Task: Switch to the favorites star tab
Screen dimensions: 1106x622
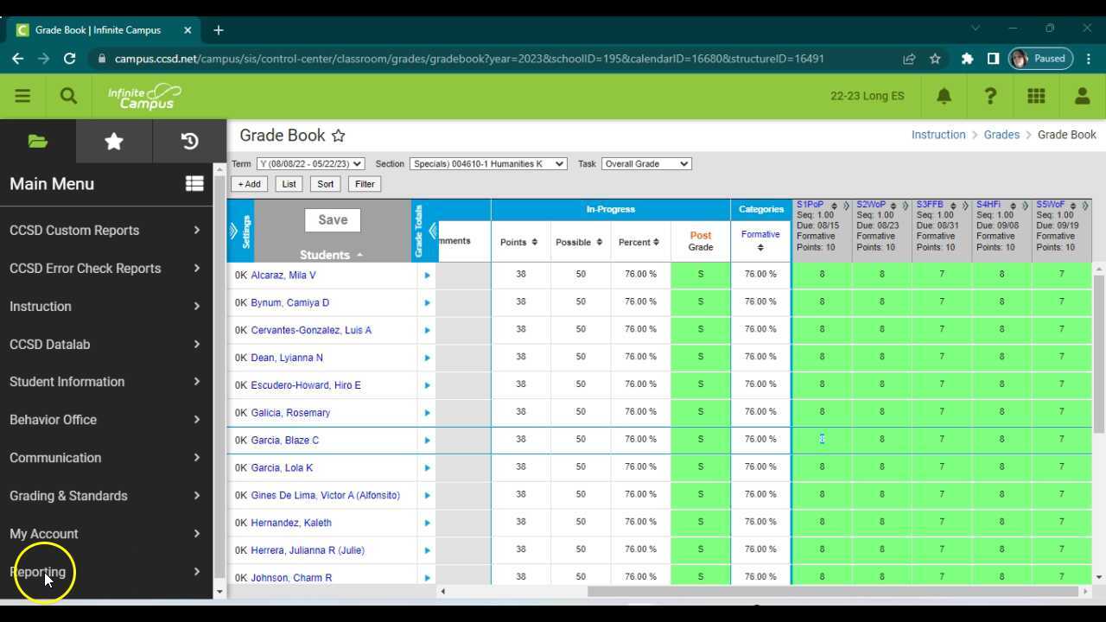Action: click(114, 142)
